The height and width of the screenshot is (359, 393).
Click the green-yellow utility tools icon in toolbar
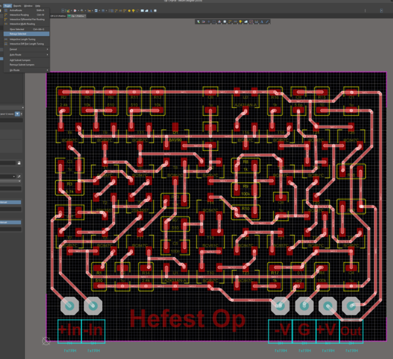point(68,10)
